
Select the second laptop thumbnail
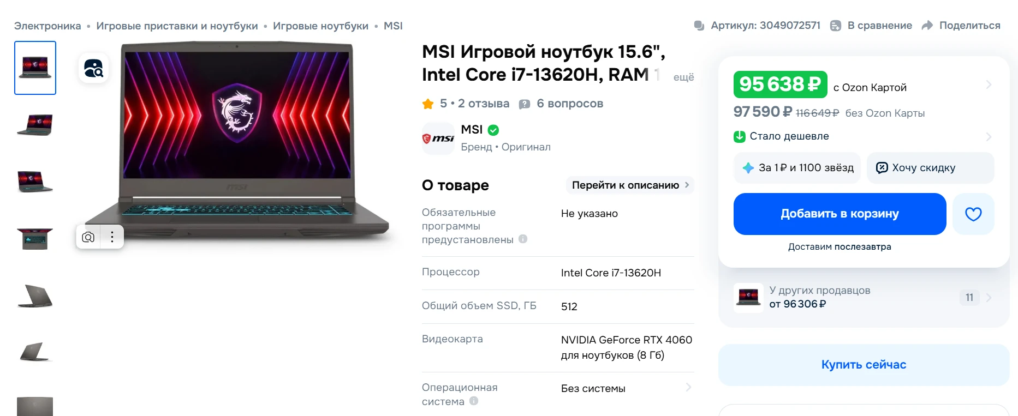click(x=35, y=125)
